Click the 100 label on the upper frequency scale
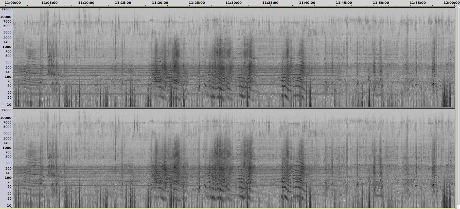The image size is (460, 209). 8,77
